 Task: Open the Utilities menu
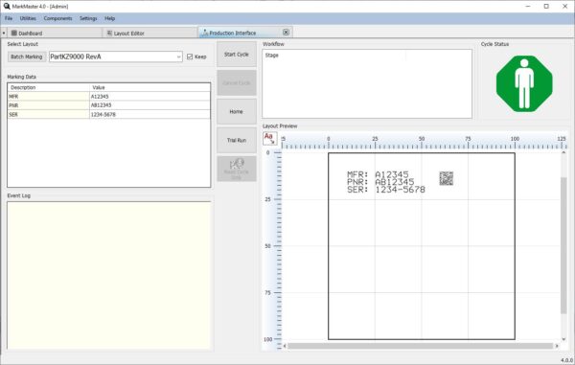coord(28,18)
